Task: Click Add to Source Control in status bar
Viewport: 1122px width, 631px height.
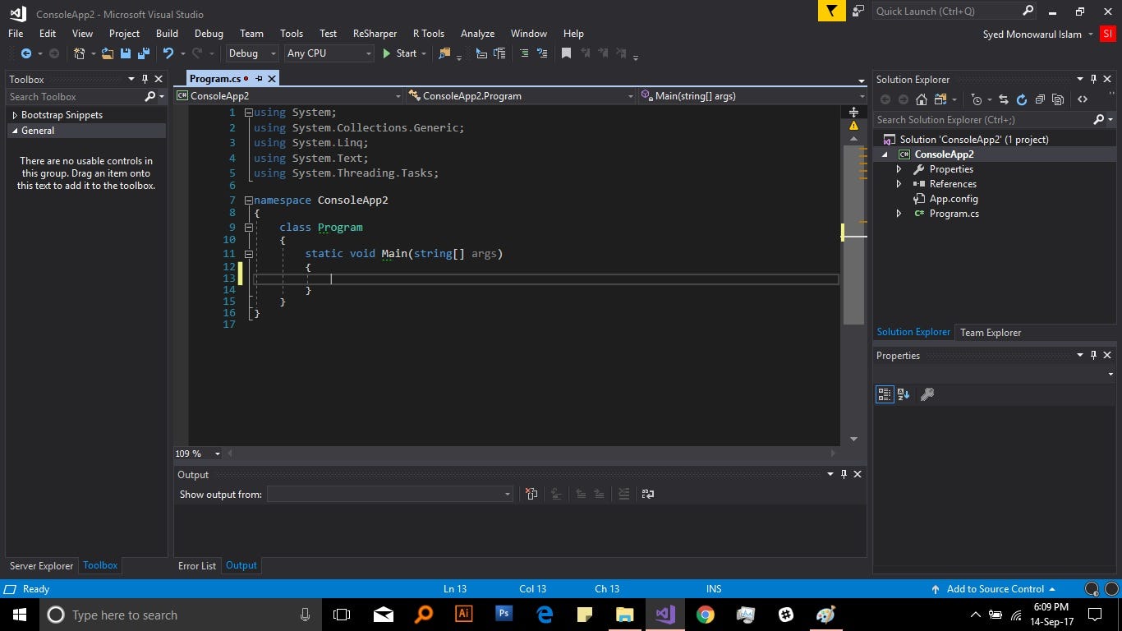Action: [x=994, y=589]
